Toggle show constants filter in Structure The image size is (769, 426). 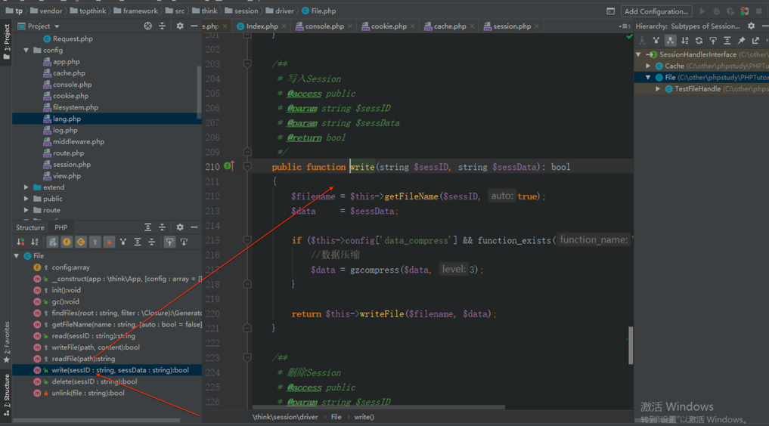tap(80, 242)
